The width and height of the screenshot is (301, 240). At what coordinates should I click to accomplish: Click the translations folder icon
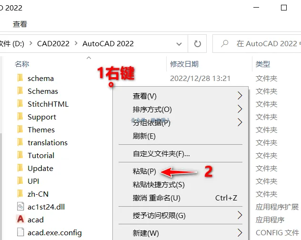[x=20, y=142]
